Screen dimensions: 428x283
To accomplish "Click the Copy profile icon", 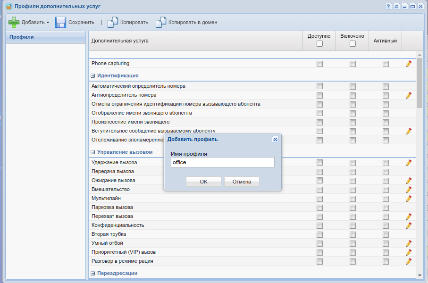I will [x=112, y=22].
